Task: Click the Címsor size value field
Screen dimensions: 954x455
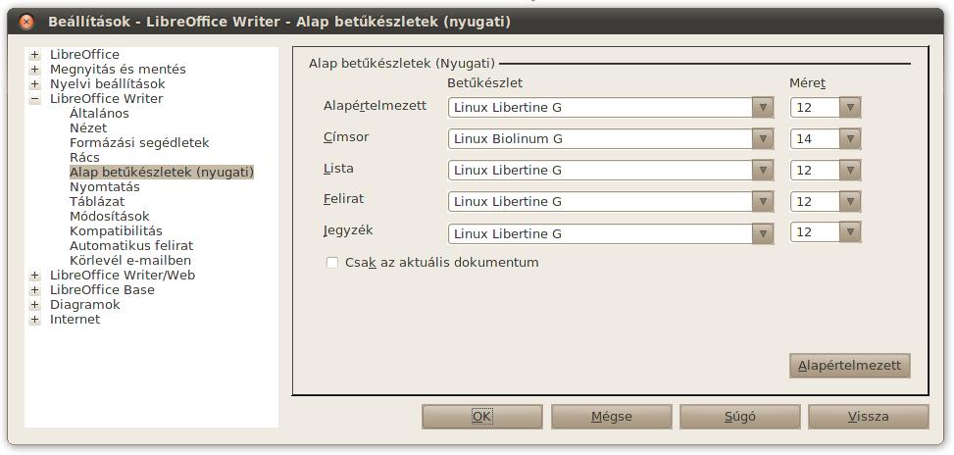Action: pyautogui.click(x=816, y=138)
